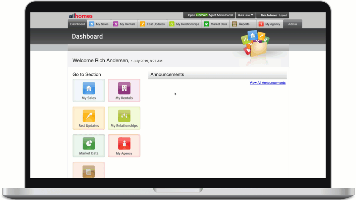Open the My Agency navigation tab
Image resolution: width=356 pixels, height=200 pixels.
pyautogui.click(x=269, y=24)
